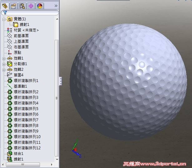Select the 基準軸1 axis icon
The image size is (192, 168).
(x=10, y=86)
